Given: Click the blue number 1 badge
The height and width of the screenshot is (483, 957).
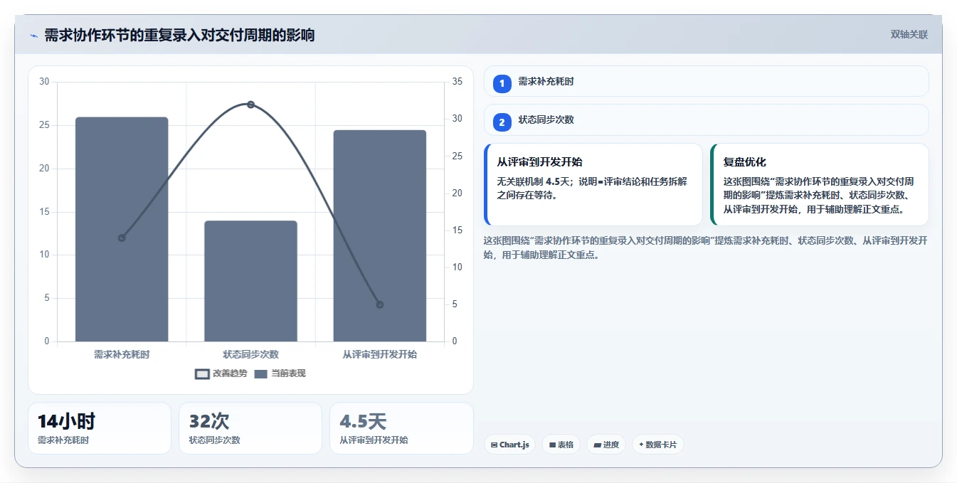Looking at the screenshot, I should (x=502, y=83).
